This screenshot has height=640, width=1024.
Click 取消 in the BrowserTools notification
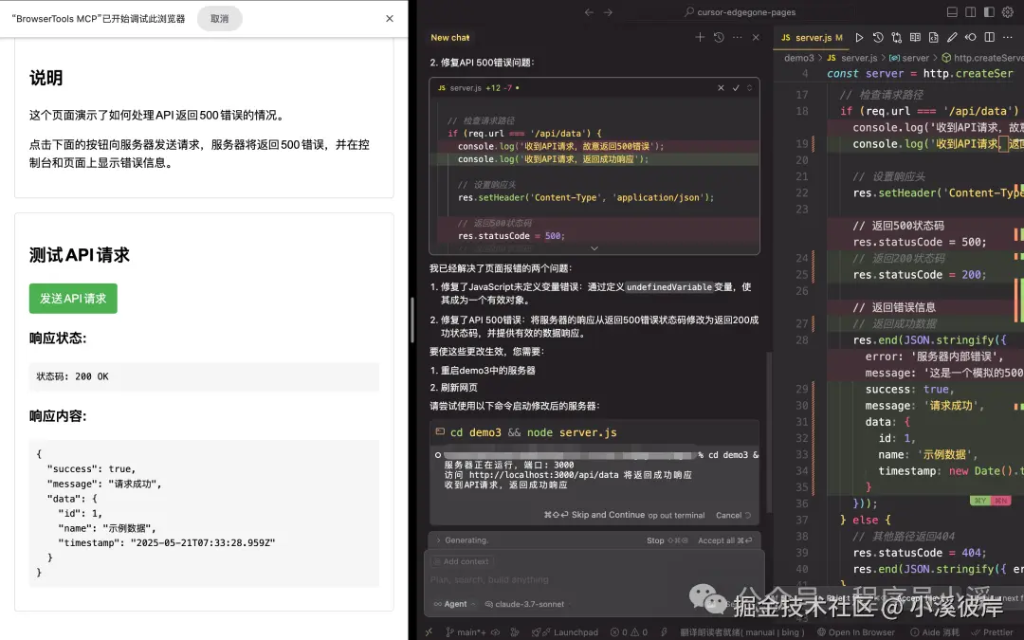pyautogui.click(x=219, y=17)
